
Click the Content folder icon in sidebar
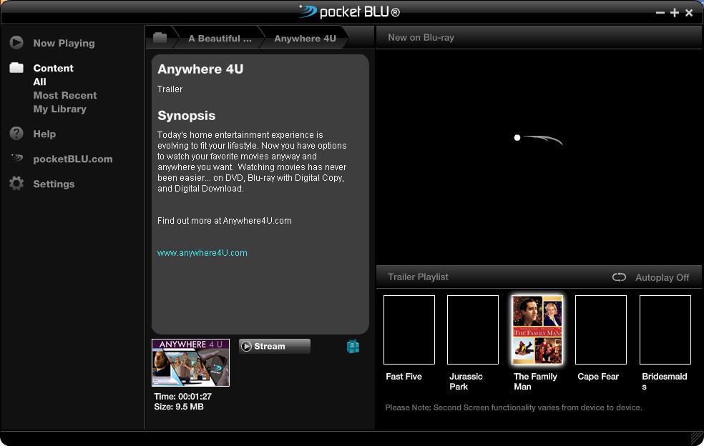point(16,68)
